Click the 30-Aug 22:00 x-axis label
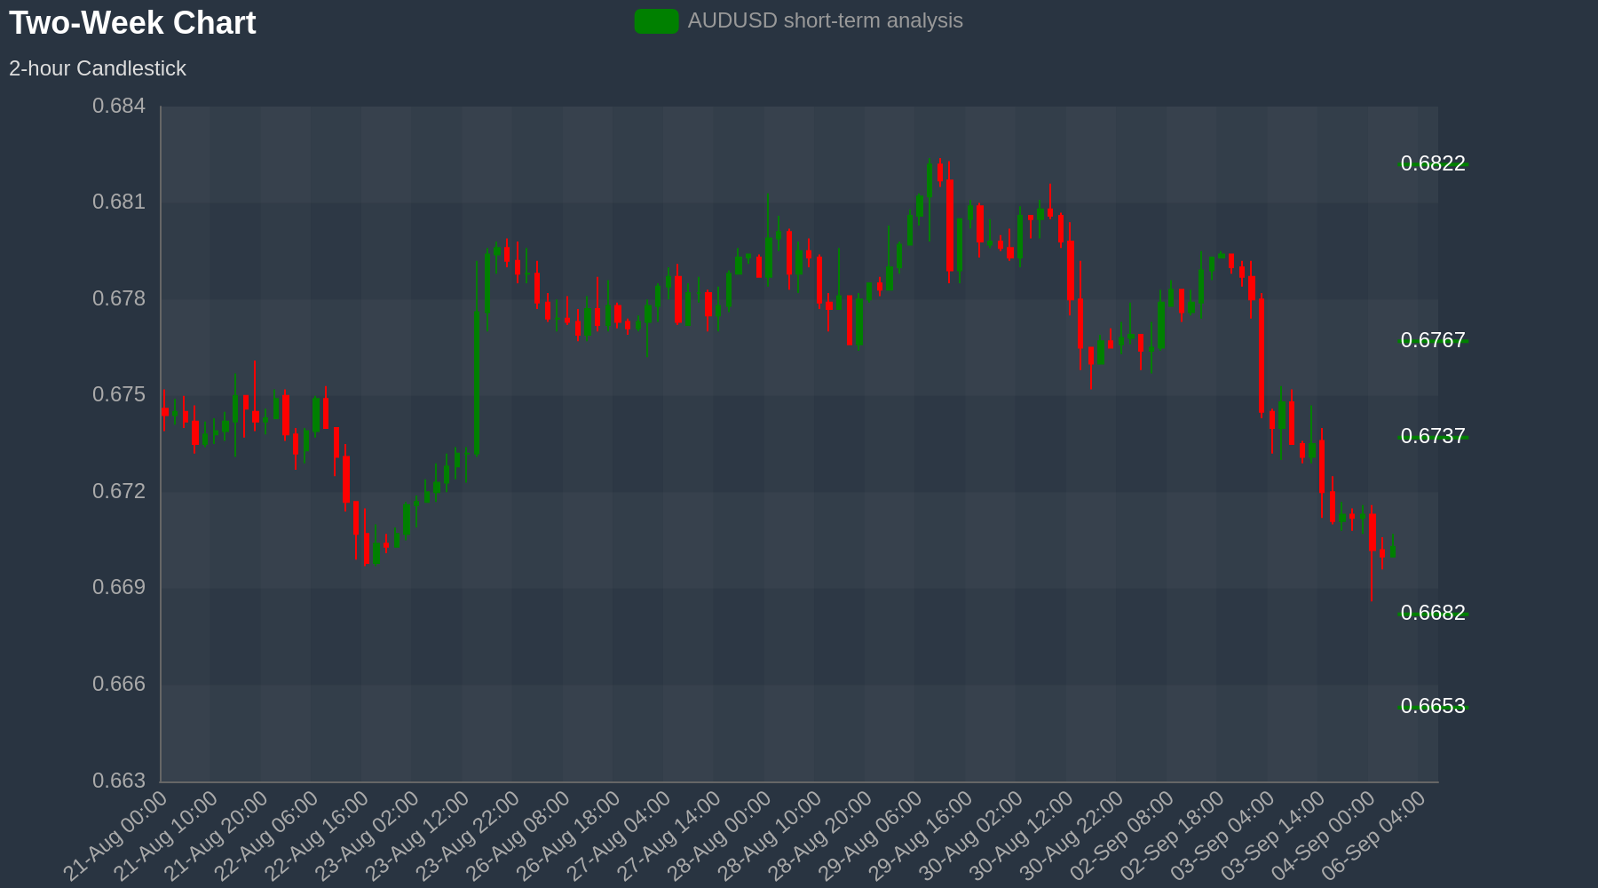This screenshot has height=888, width=1598. pyautogui.click(x=1071, y=836)
